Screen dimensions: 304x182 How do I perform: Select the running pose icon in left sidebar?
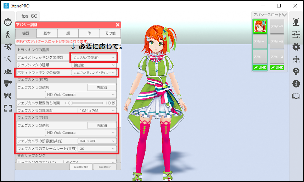(8, 47)
